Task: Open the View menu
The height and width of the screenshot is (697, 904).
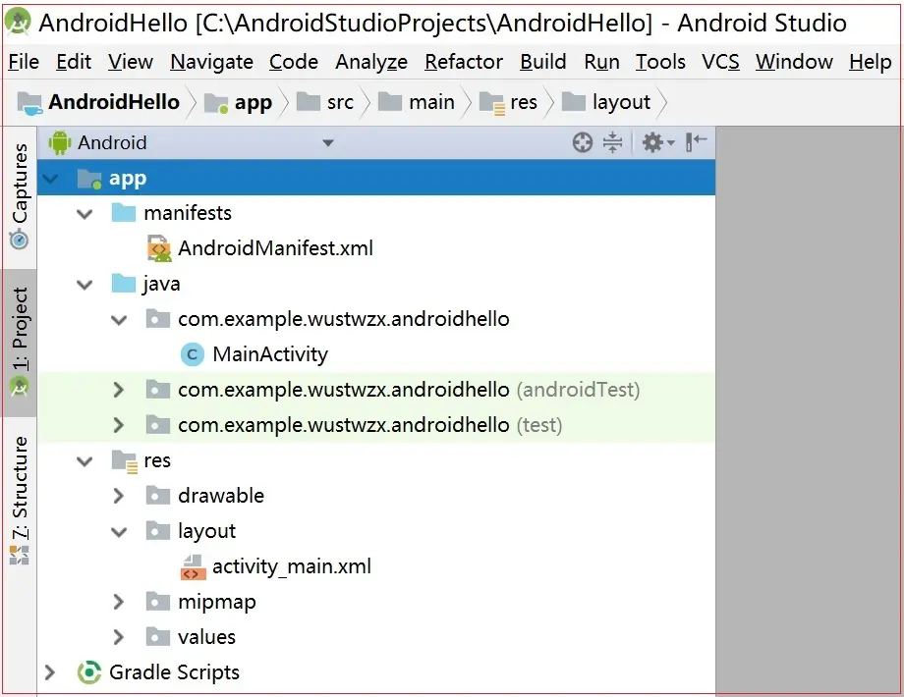Action: (x=131, y=62)
